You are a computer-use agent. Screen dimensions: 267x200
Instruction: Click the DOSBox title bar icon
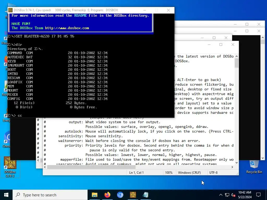pyautogui.click(x=10, y=10)
